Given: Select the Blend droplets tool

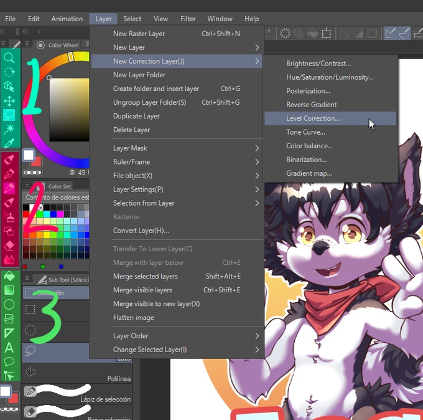Looking at the screenshot, I should click(9, 259).
